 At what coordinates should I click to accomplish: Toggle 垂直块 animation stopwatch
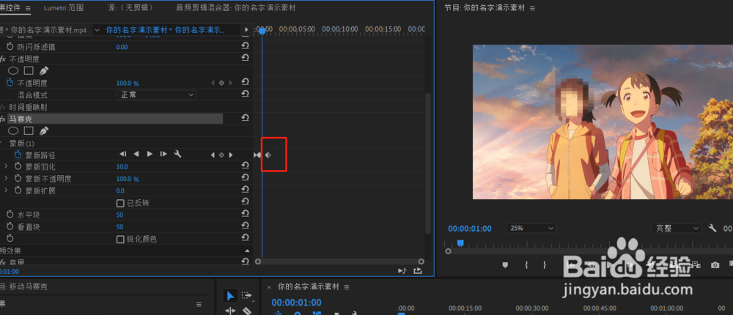[x=10, y=226]
